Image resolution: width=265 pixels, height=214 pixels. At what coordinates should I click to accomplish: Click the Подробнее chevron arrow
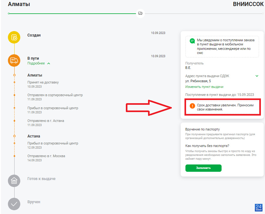[x=49, y=64]
